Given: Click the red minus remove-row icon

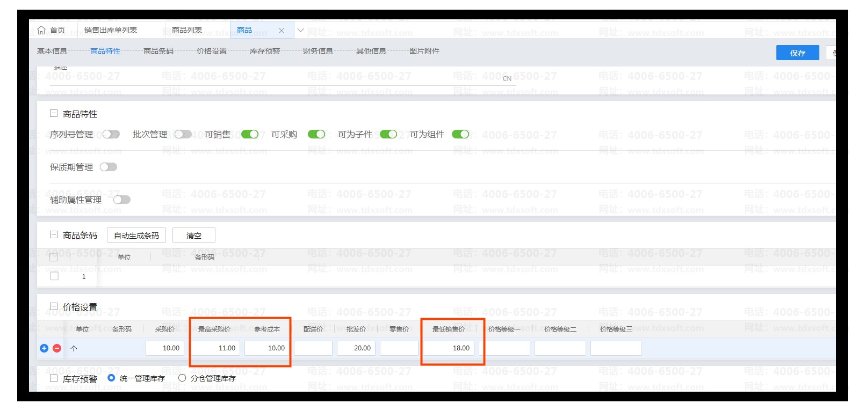Looking at the screenshot, I should 57,348.
